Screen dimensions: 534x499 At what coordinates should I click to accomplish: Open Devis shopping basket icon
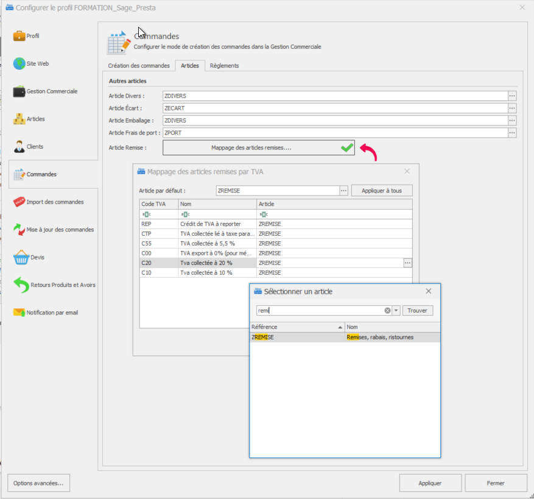click(20, 257)
